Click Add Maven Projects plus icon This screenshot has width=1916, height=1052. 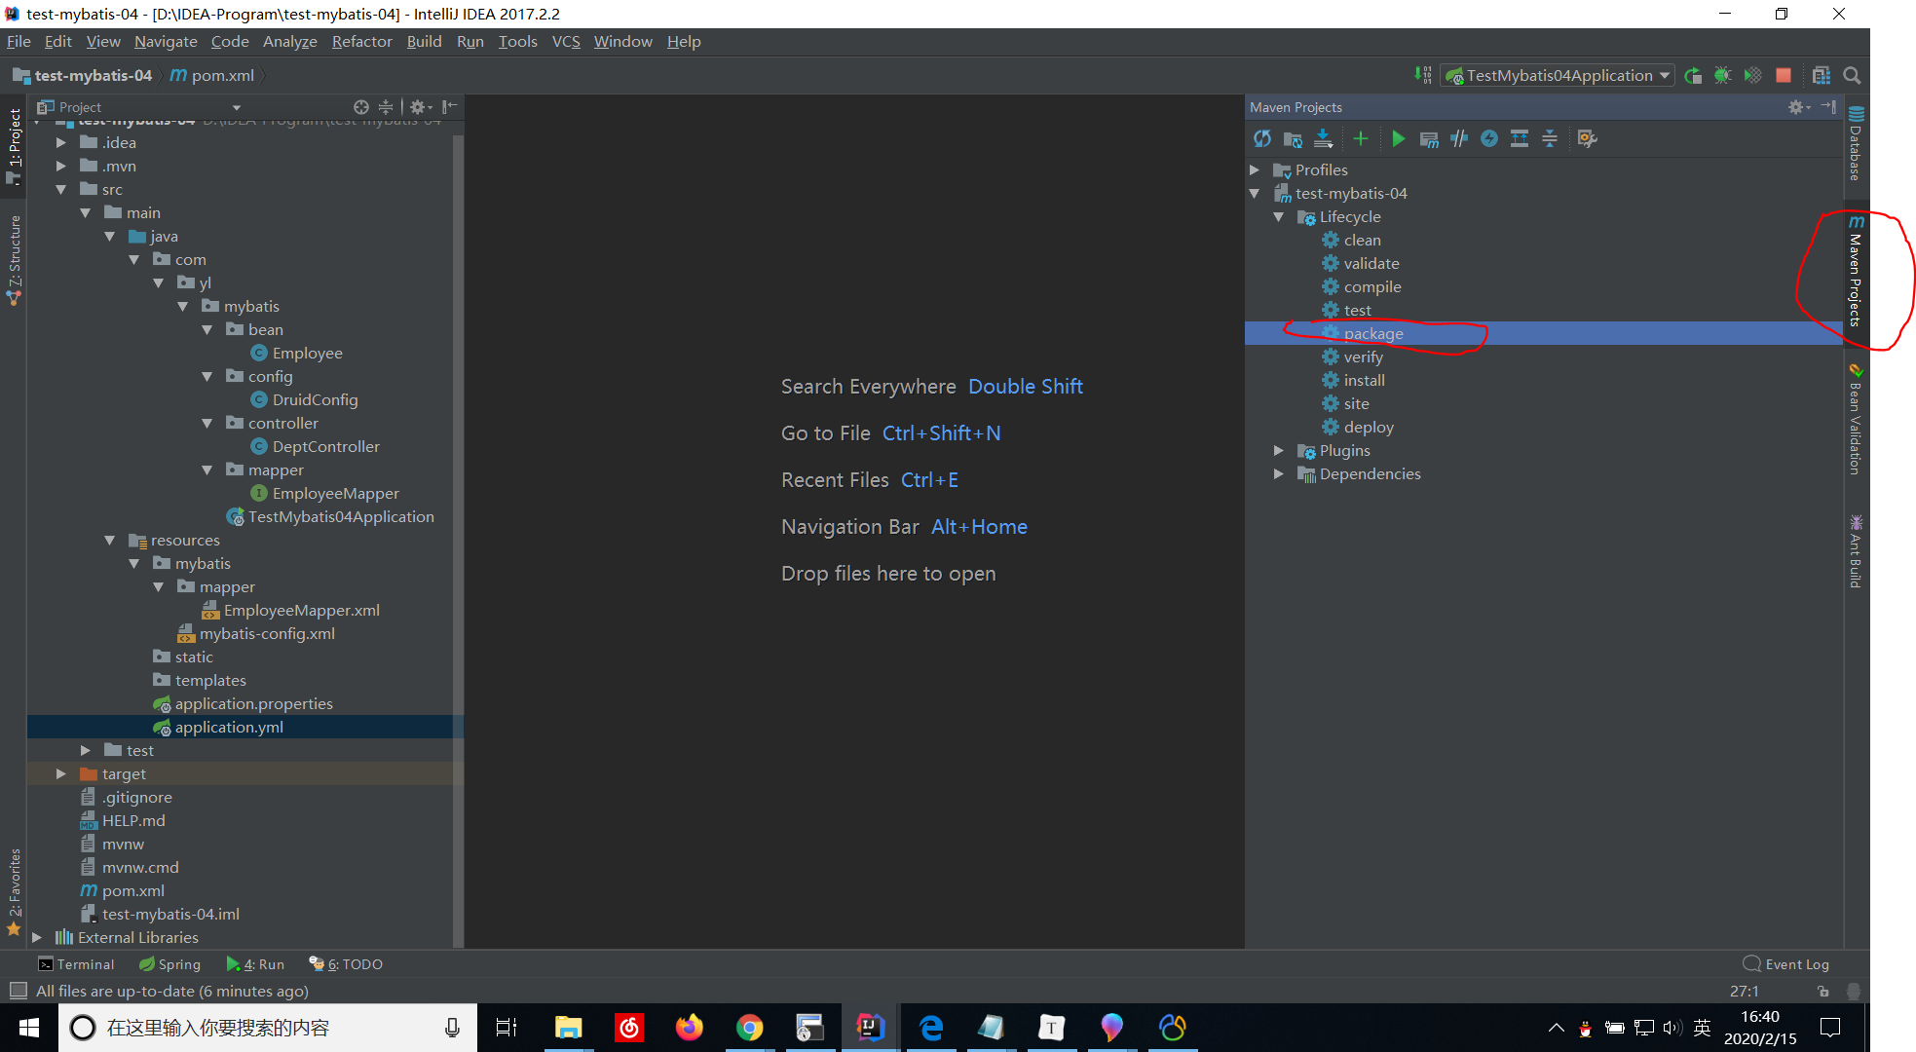click(1361, 138)
